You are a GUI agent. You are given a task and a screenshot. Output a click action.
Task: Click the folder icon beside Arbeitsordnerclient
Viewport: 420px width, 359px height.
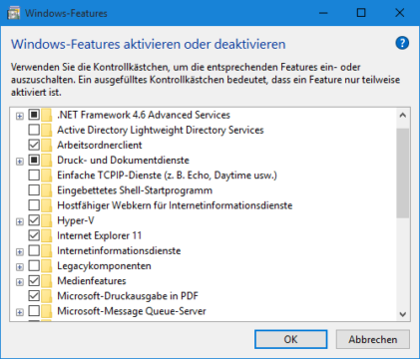(x=47, y=145)
